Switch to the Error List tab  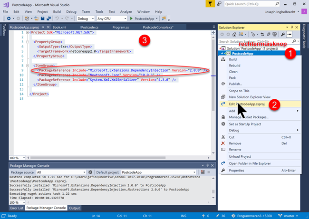[x=17, y=208]
